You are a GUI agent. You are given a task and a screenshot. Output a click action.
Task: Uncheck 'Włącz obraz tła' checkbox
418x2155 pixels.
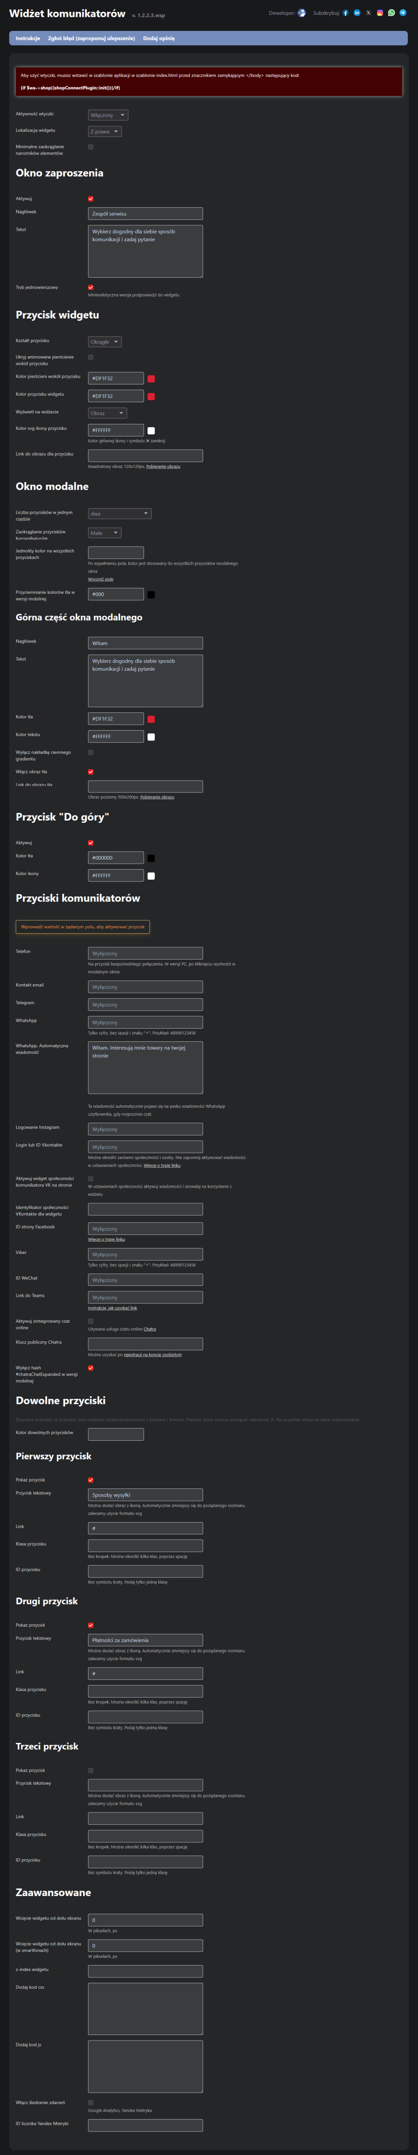pos(91,772)
